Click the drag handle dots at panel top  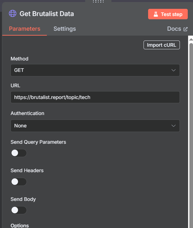pos(98,1)
